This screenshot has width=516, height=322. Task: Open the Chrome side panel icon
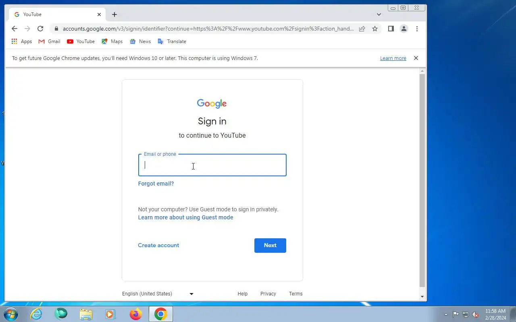point(391,29)
